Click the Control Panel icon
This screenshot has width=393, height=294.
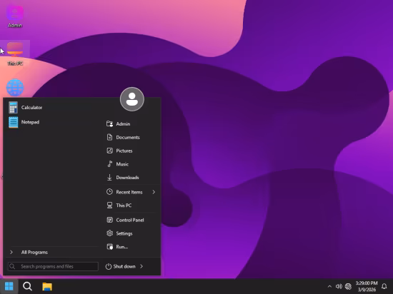click(x=110, y=220)
